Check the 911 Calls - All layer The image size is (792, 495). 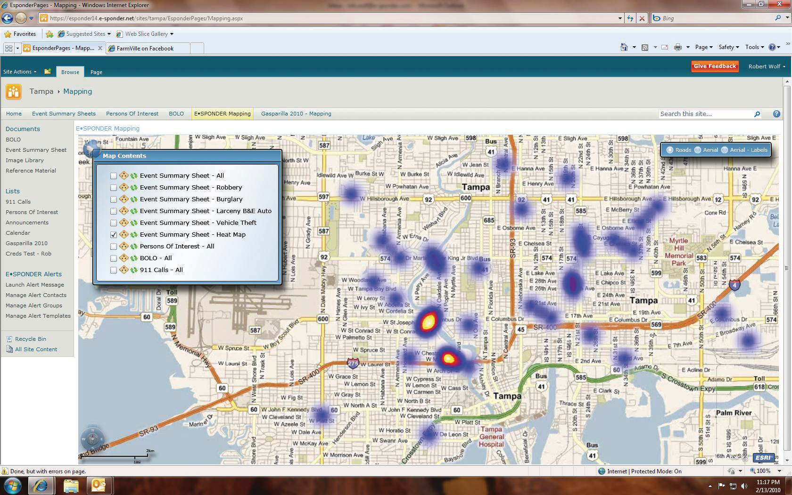pos(114,270)
